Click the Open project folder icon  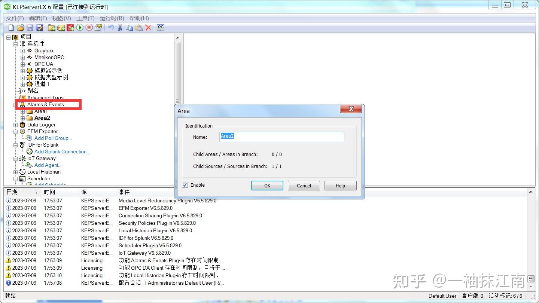(21, 28)
